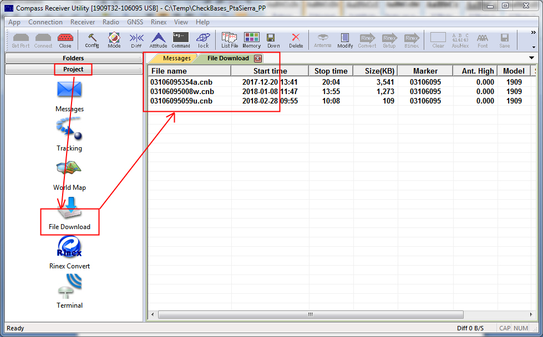Open World Map in the sidebar

point(69,175)
